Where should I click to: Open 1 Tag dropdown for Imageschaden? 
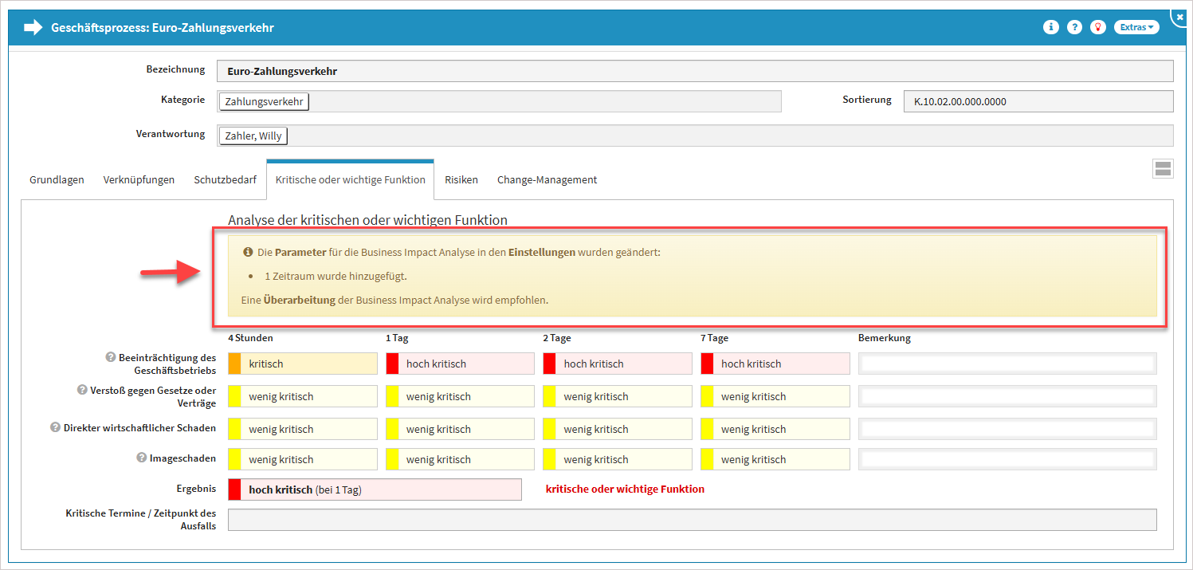[460, 460]
